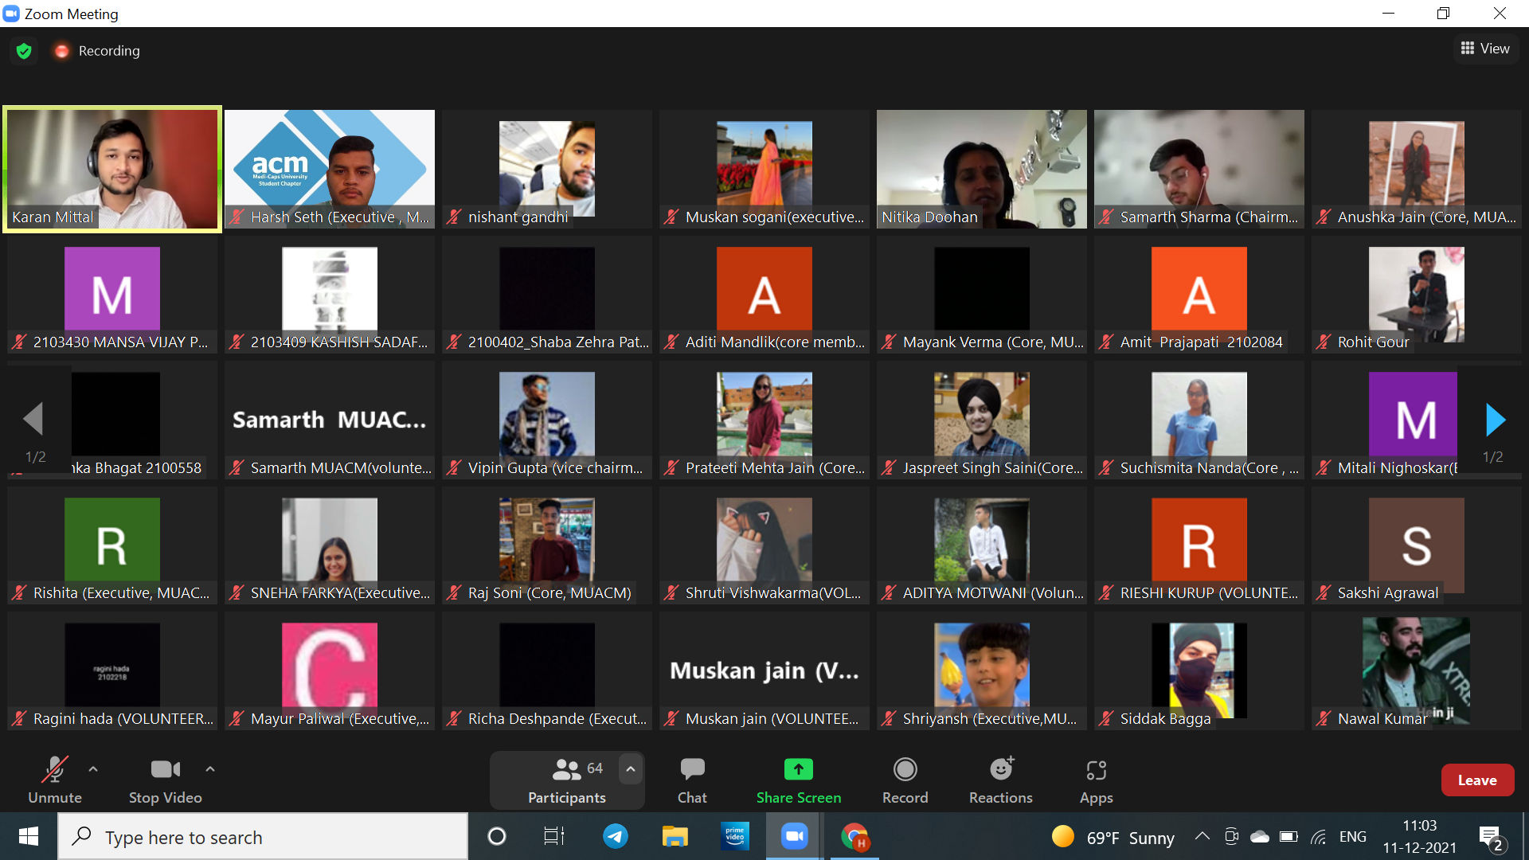This screenshot has width=1529, height=860.
Task: Click the Share Screen icon
Action: [798, 769]
